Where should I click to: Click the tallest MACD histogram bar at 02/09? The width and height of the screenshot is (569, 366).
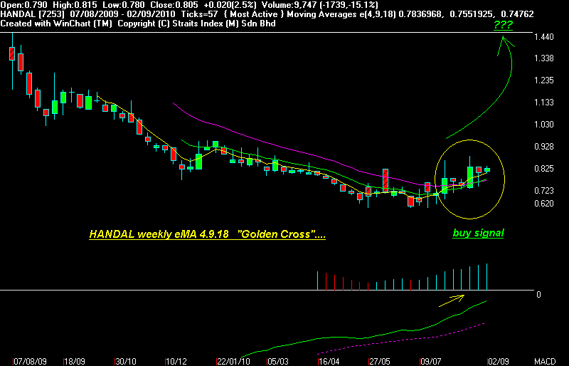pyautogui.click(x=486, y=277)
